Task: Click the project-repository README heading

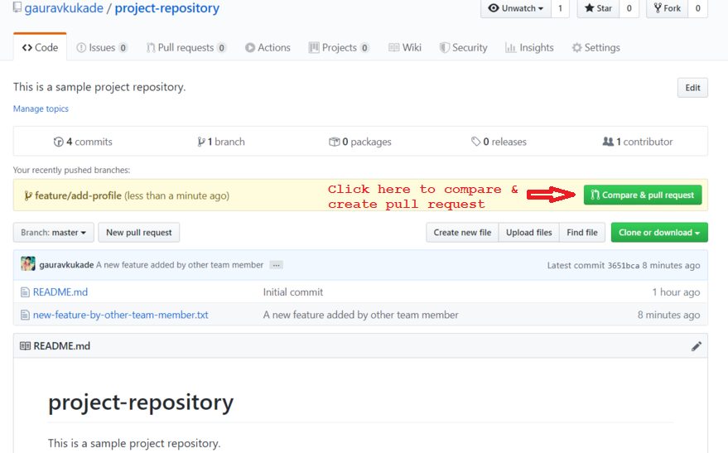Action: coord(141,402)
